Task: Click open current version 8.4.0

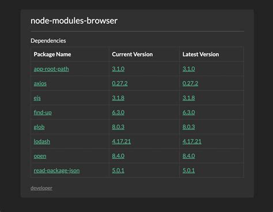Action: click(x=118, y=156)
